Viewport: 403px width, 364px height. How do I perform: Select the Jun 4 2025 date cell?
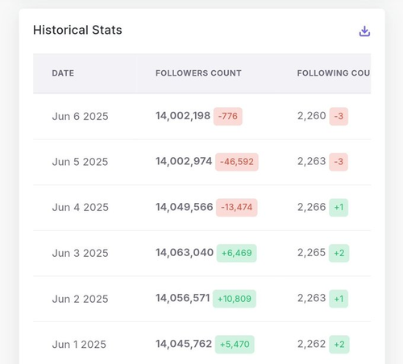(80, 207)
